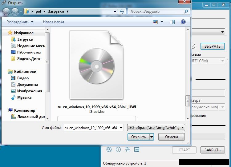The width and height of the screenshot is (231, 167).
Task: Open Локальный диск in navigation pane
Action: [28, 117]
